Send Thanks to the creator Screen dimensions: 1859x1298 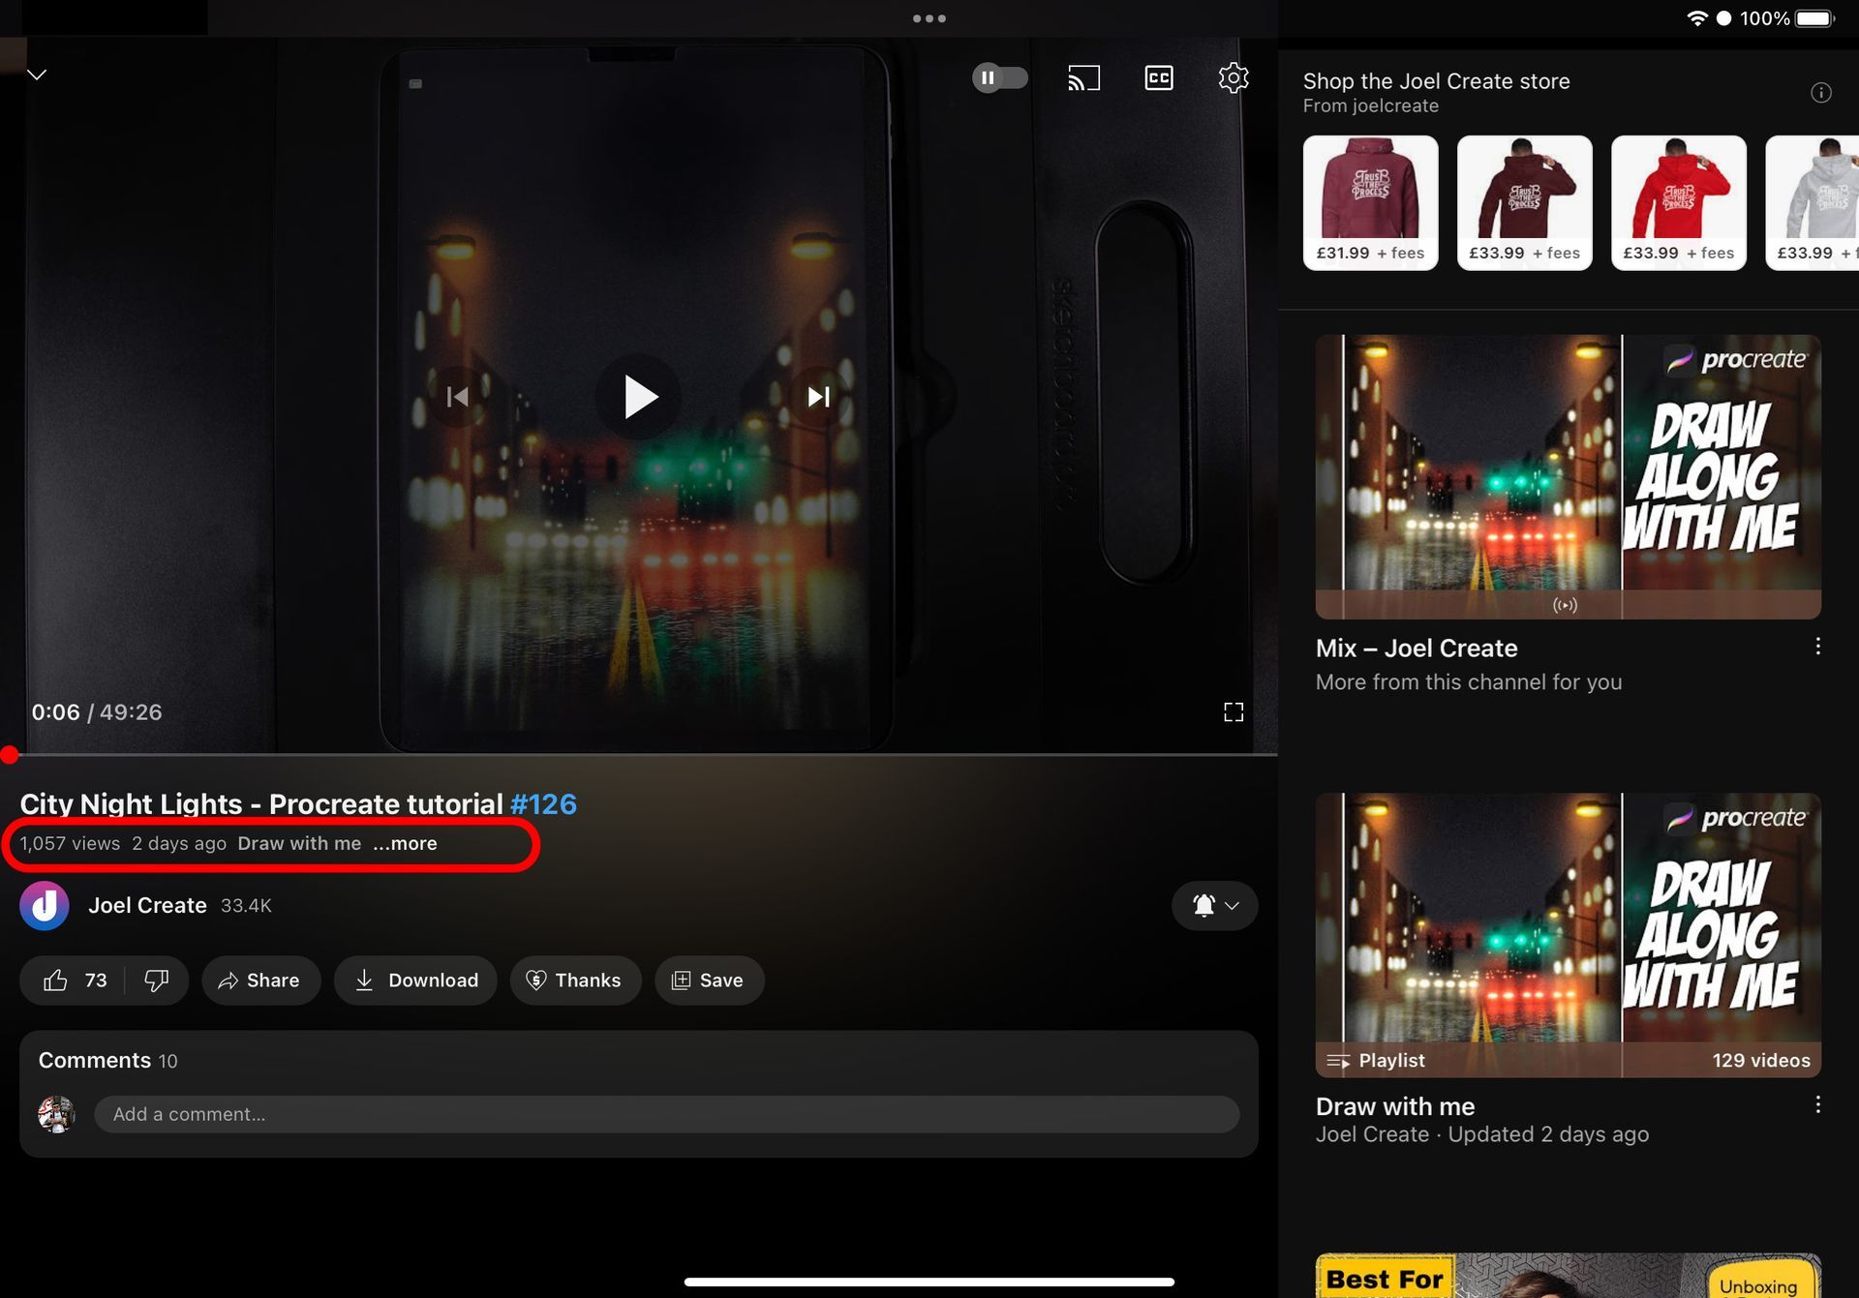[x=575, y=981]
